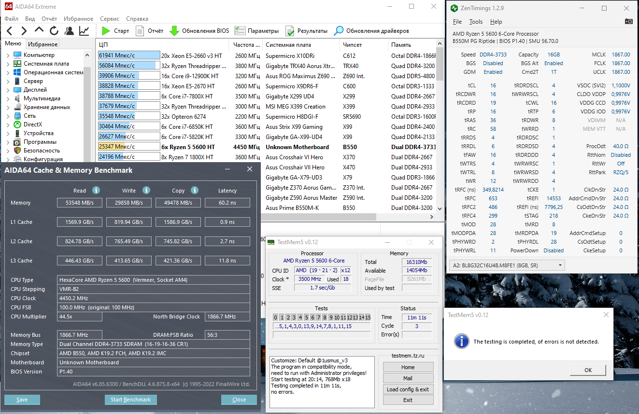Viewport: 639px width, 414px height.
Task: Select the 20x Xeon E5-2660 v3 HT row
Action: coord(267,55)
